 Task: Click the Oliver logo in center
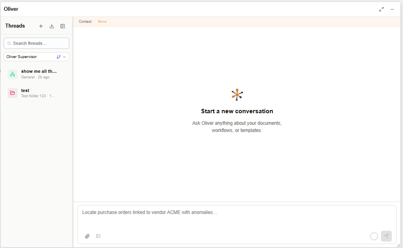click(237, 95)
